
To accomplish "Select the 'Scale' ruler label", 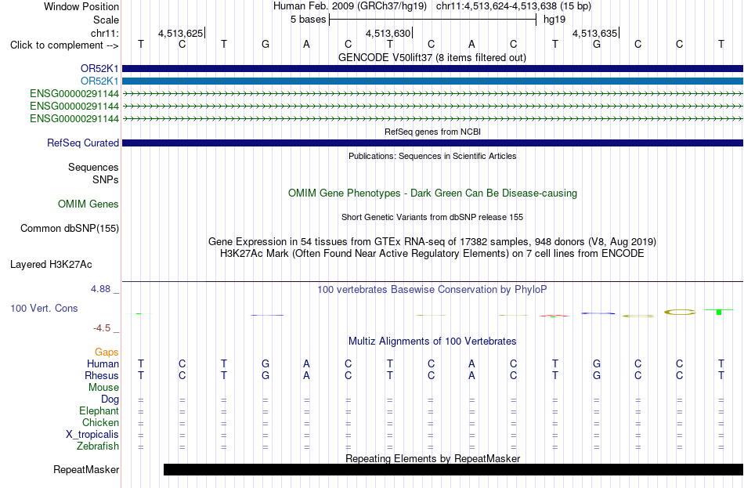I will click(x=106, y=20).
